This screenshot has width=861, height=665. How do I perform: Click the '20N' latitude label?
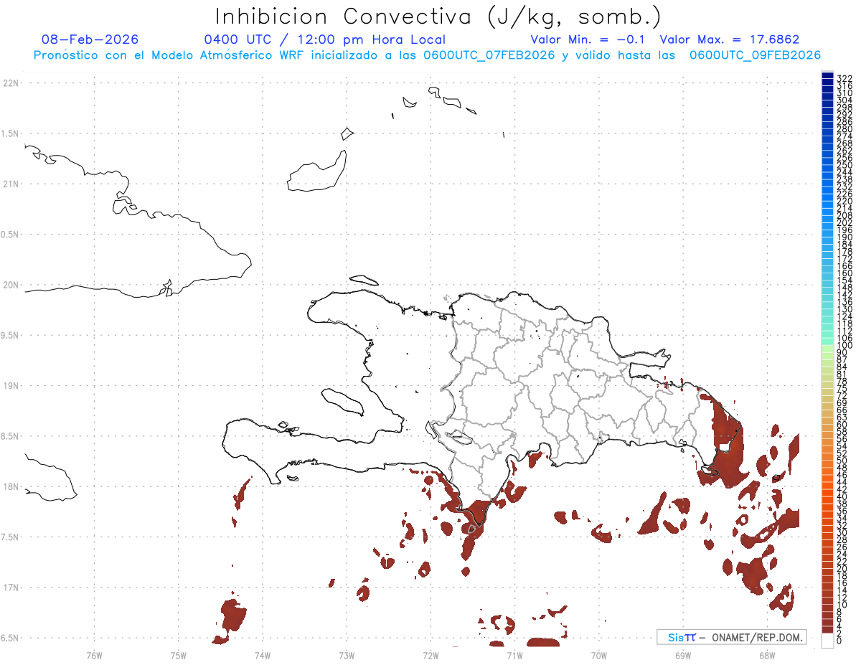click(x=10, y=285)
